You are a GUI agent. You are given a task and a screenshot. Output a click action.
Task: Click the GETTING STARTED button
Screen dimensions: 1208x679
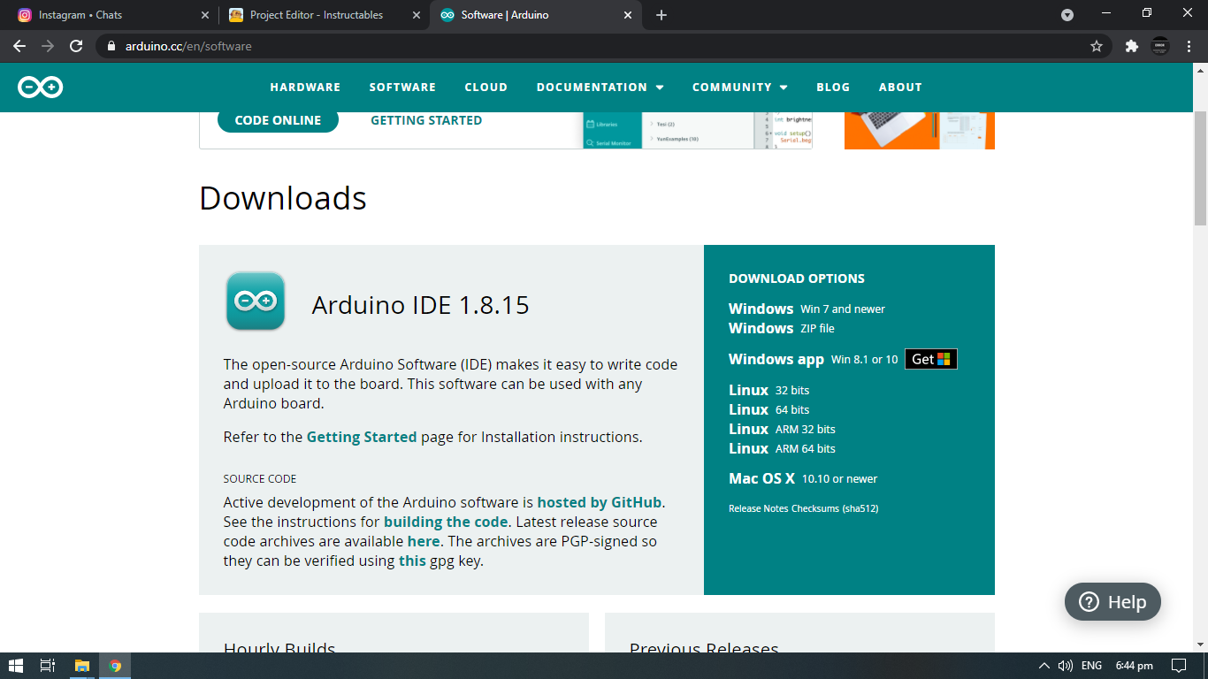[x=426, y=120]
